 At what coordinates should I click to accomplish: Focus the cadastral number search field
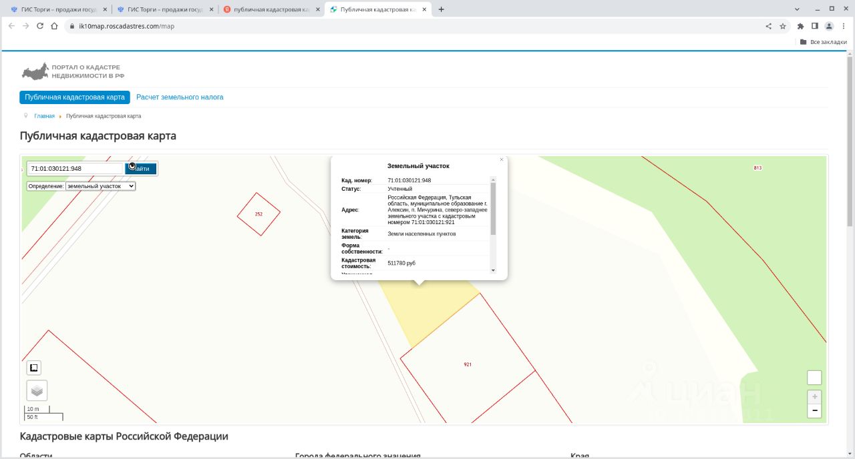[x=75, y=169]
